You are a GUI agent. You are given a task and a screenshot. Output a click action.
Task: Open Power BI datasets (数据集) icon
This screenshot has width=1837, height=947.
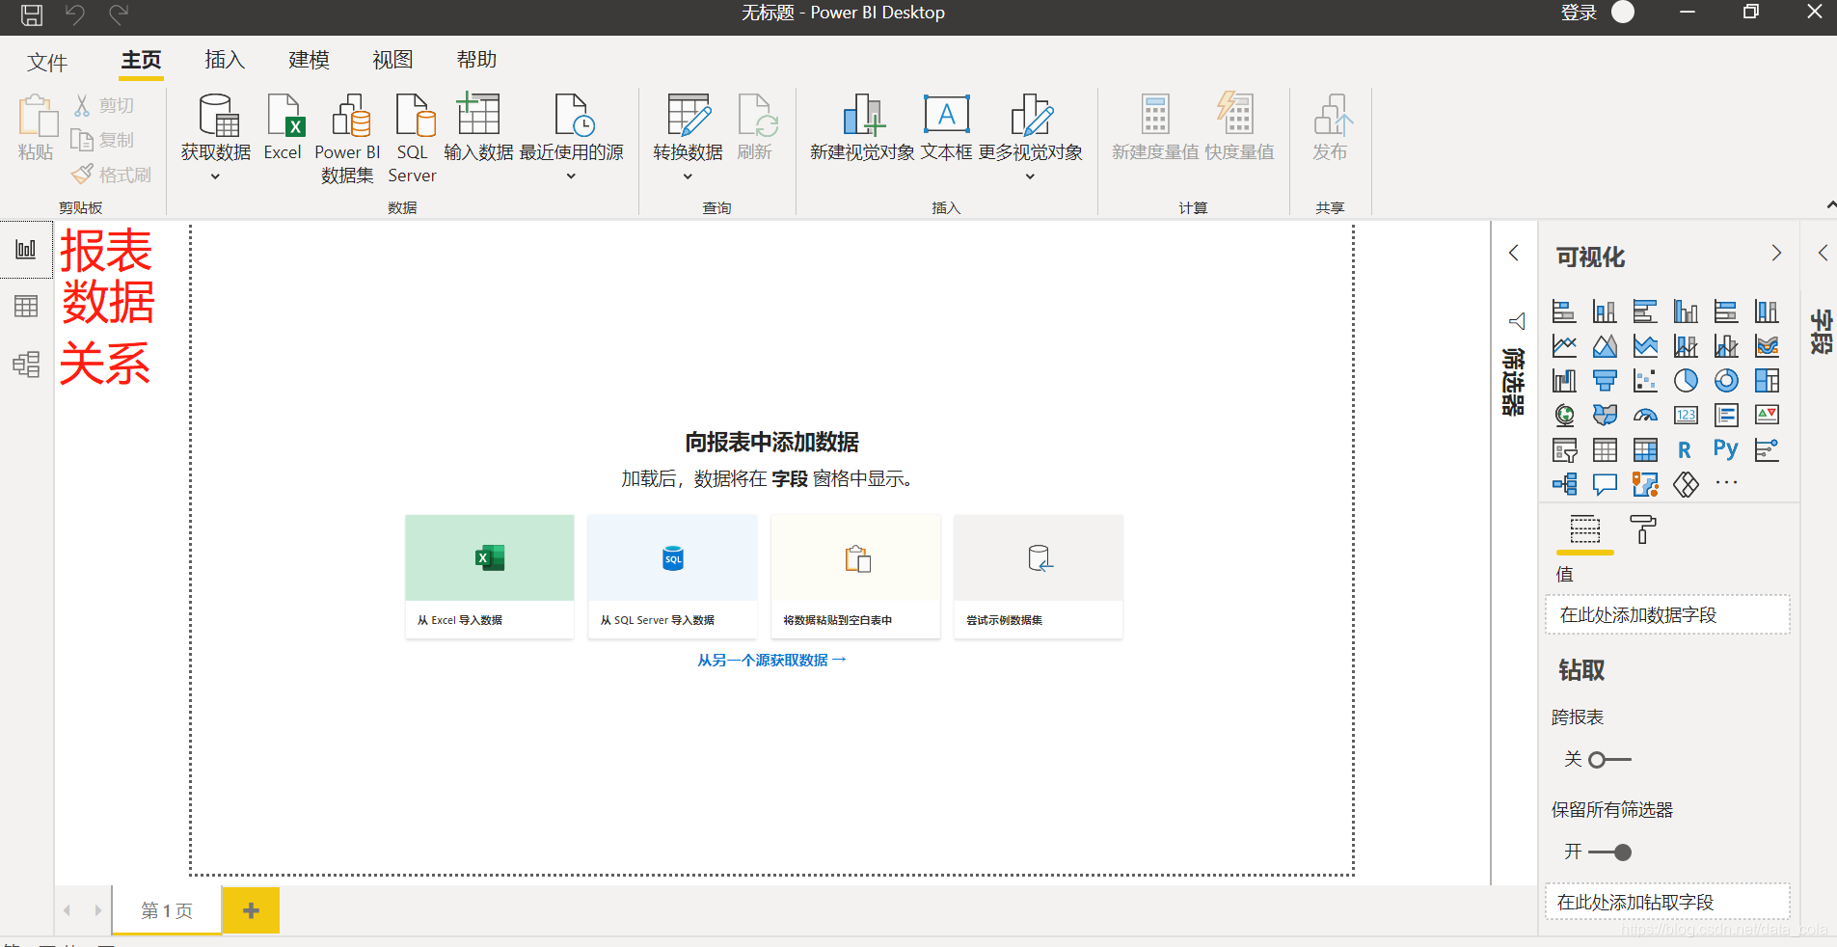[x=350, y=116]
